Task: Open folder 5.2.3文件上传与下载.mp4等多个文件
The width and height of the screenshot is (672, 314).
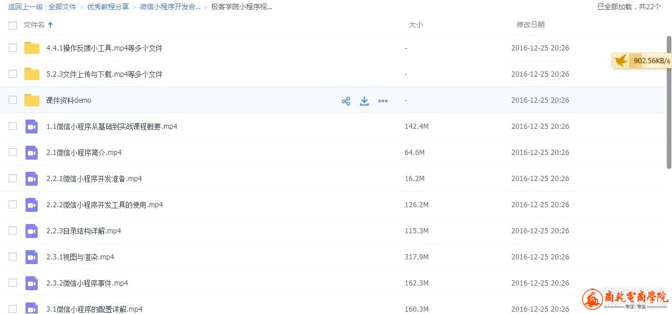Action: coord(104,75)
